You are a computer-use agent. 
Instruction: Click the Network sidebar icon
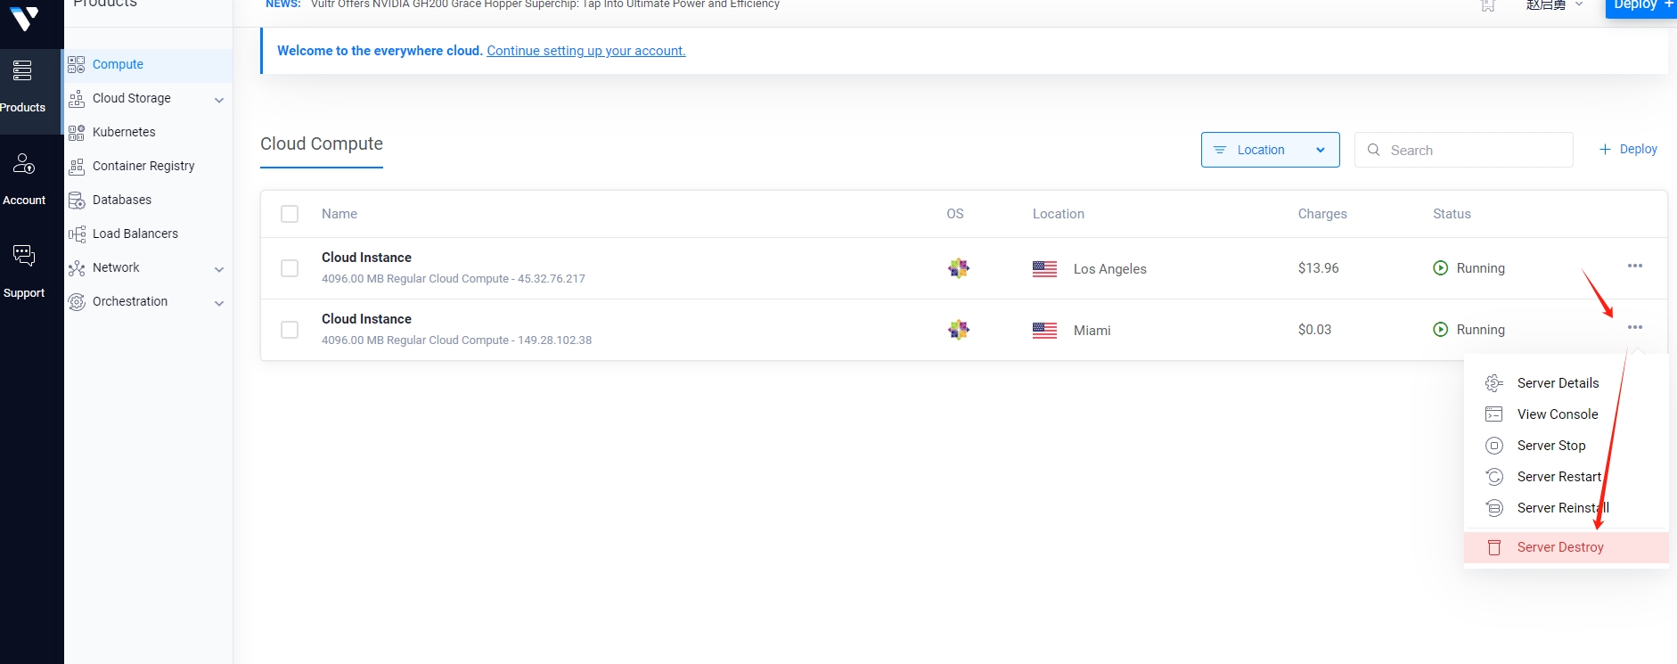click(x=77, y=267)
